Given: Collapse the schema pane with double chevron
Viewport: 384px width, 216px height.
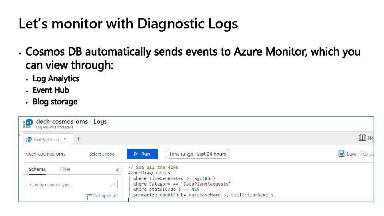Looking at the screenshot, I should (117, 170).
